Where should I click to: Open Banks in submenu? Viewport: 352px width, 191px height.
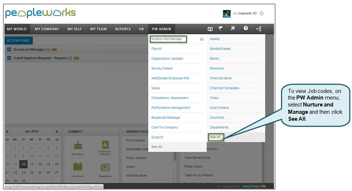(214, 59)
